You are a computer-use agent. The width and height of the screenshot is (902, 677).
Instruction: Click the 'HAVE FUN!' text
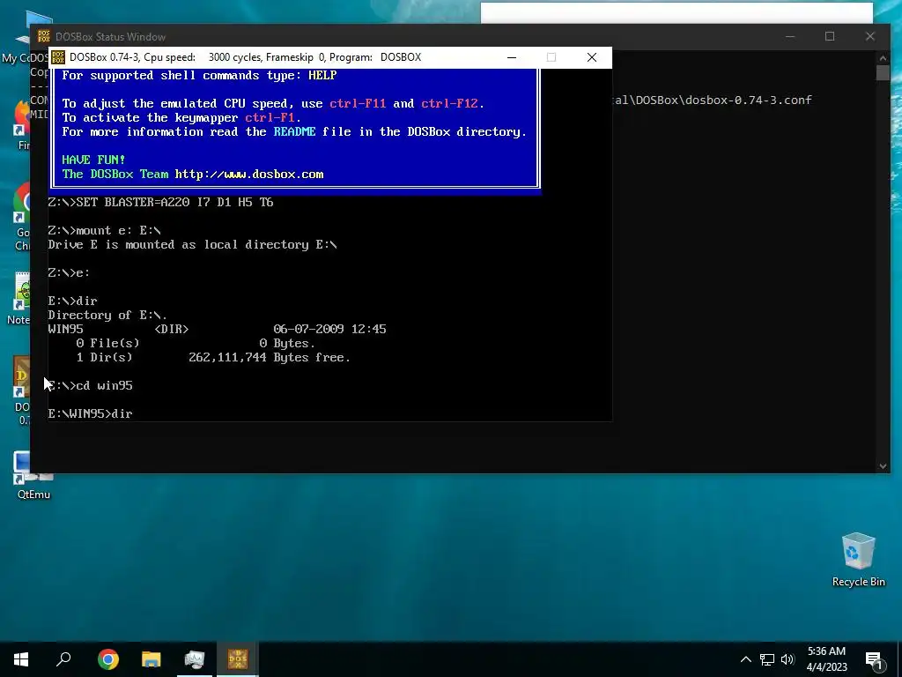(93, 160)
